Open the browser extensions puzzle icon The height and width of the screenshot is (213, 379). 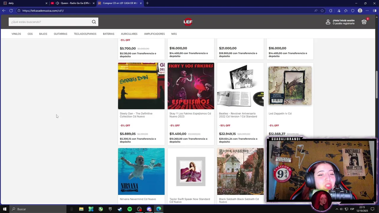[331, 11]
